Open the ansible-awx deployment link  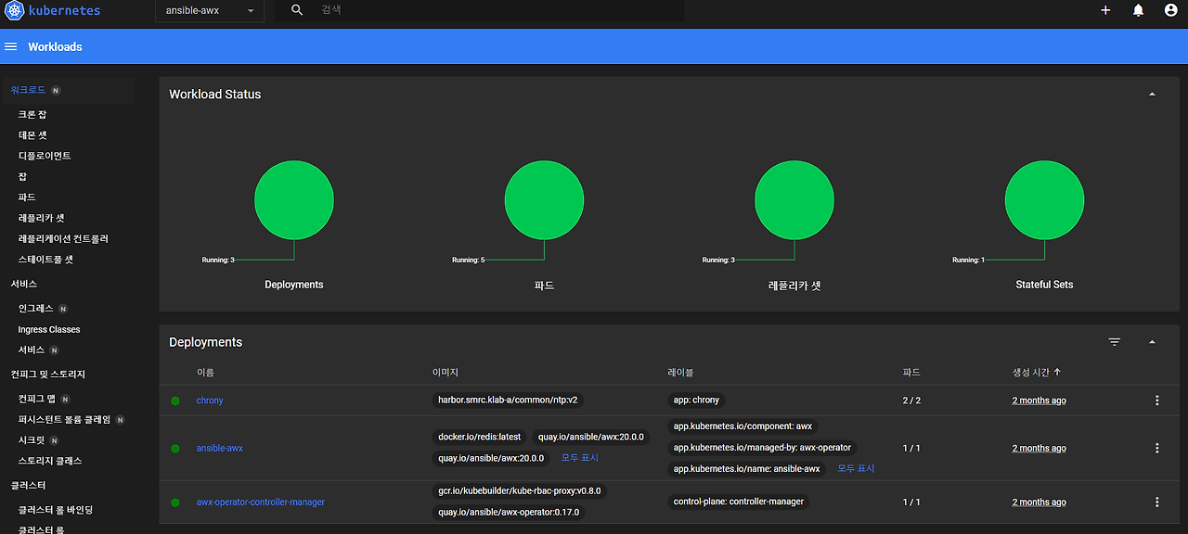220,448
